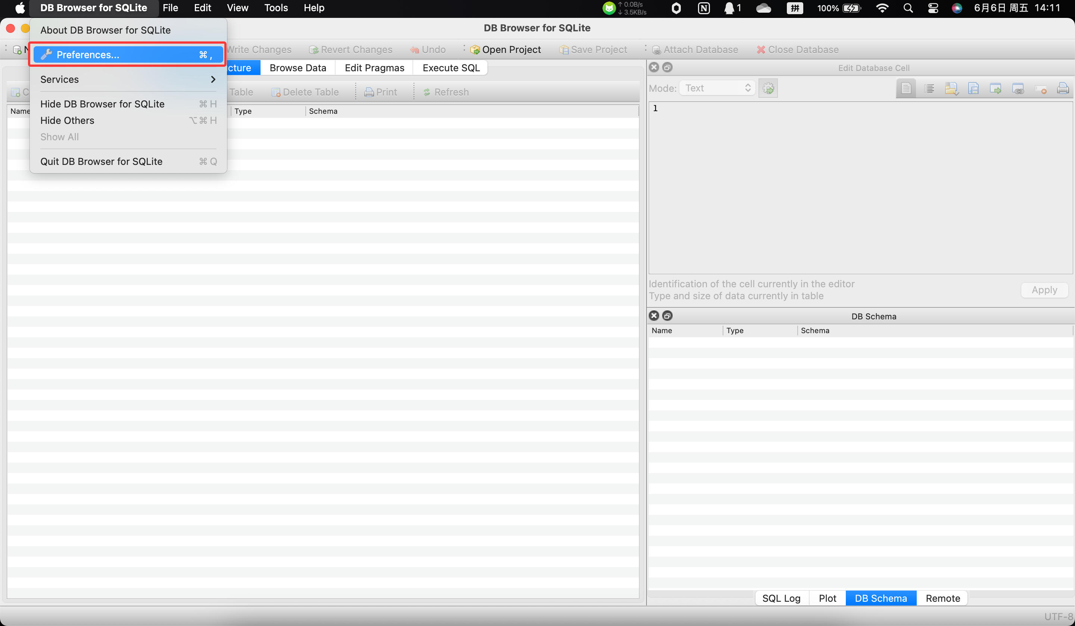The image size is (1075, 626).
Task: Choose Quit DB Browser for SQLite
Action: 102,161
